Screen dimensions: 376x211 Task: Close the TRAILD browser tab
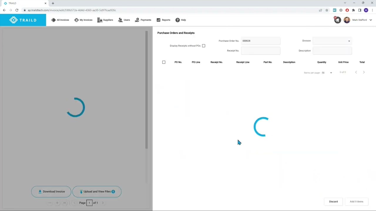45,3
